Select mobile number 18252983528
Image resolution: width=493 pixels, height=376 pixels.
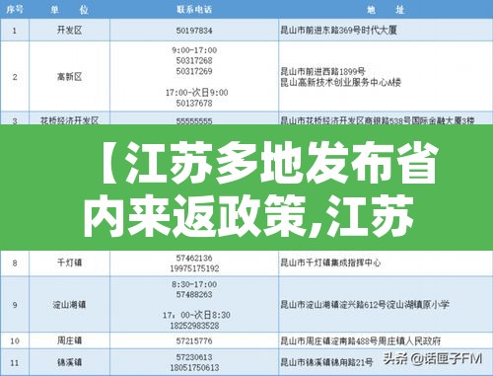tap(194, 326)
